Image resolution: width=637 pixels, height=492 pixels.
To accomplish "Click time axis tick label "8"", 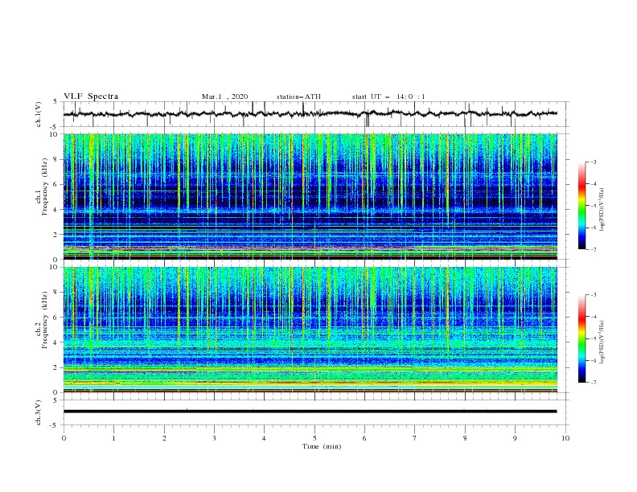I will click(465, 438).
